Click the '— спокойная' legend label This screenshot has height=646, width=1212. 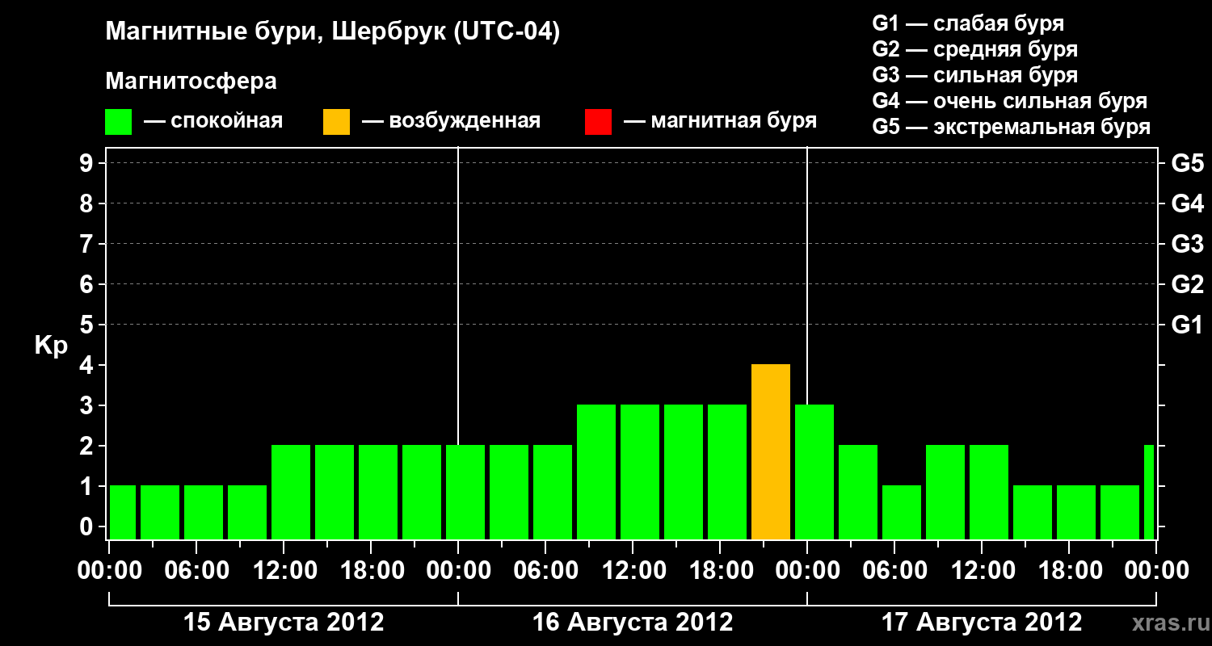pyautogui.click(x=213, y=122)
